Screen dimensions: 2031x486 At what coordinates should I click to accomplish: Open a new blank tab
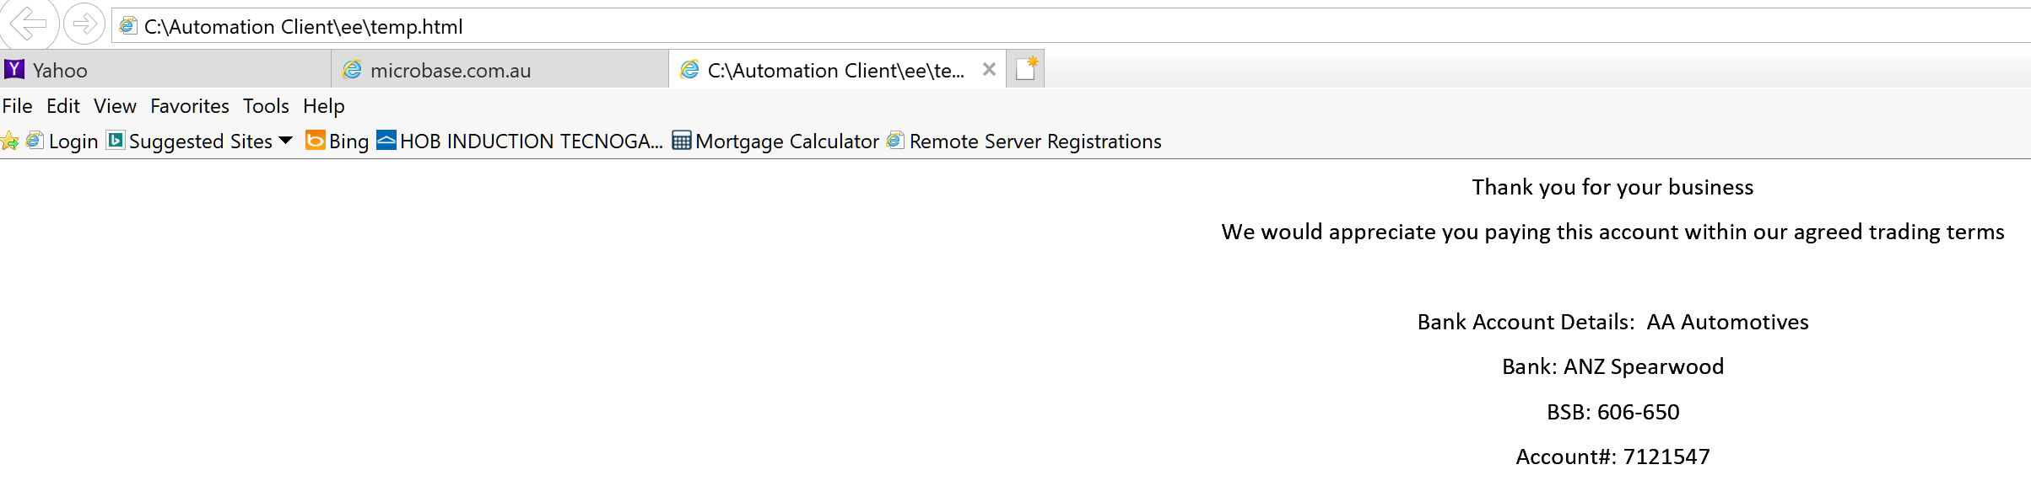1026,69
